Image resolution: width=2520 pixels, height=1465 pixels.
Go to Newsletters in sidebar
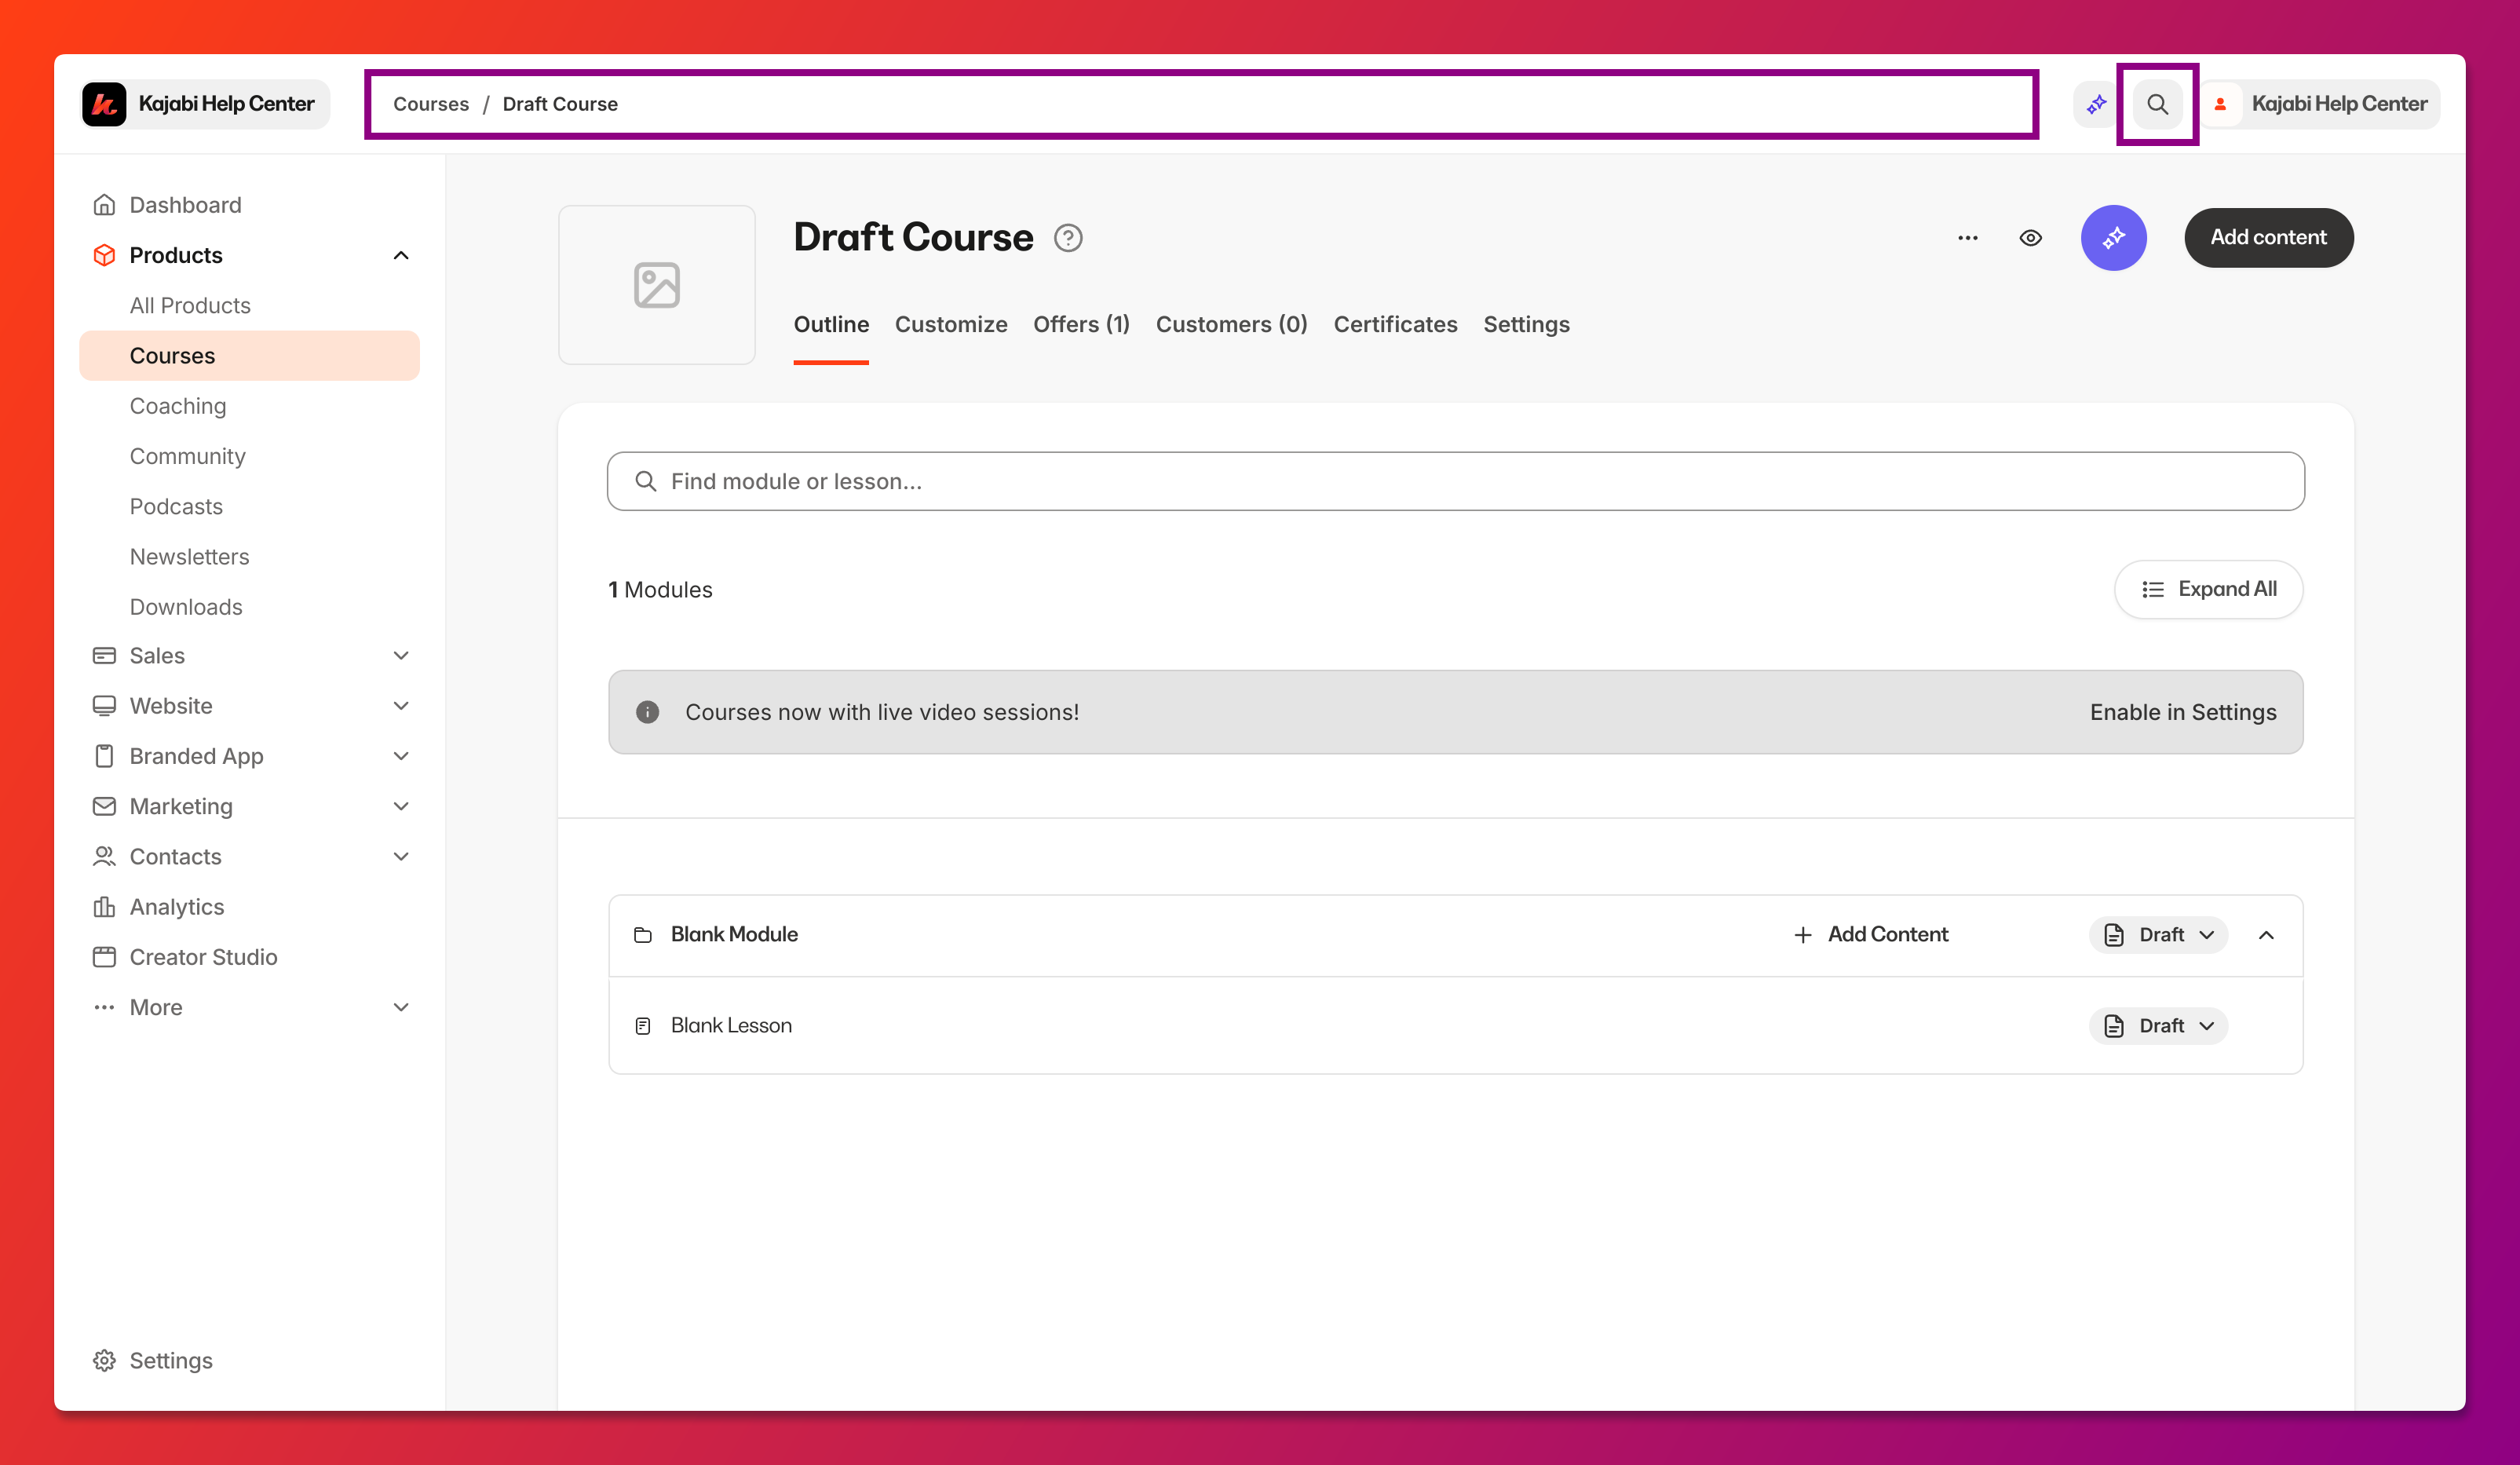[x=189, y=557]
